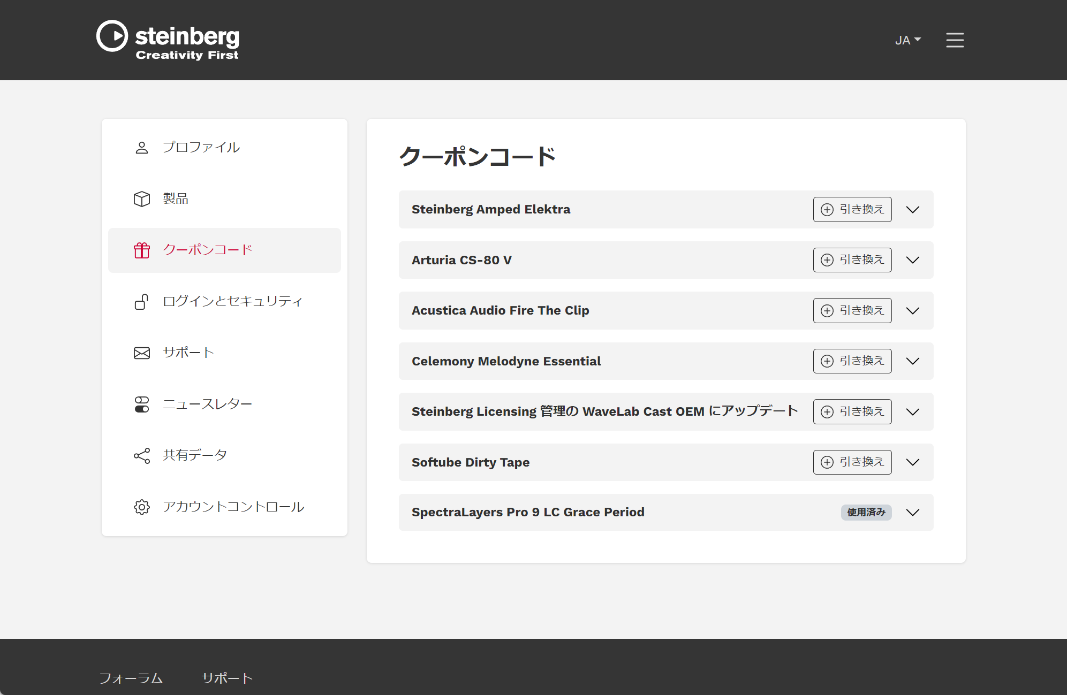1067x695 pixels.
Task: Click the padlock icon in the sidebar
Action: tap(142, 302)
